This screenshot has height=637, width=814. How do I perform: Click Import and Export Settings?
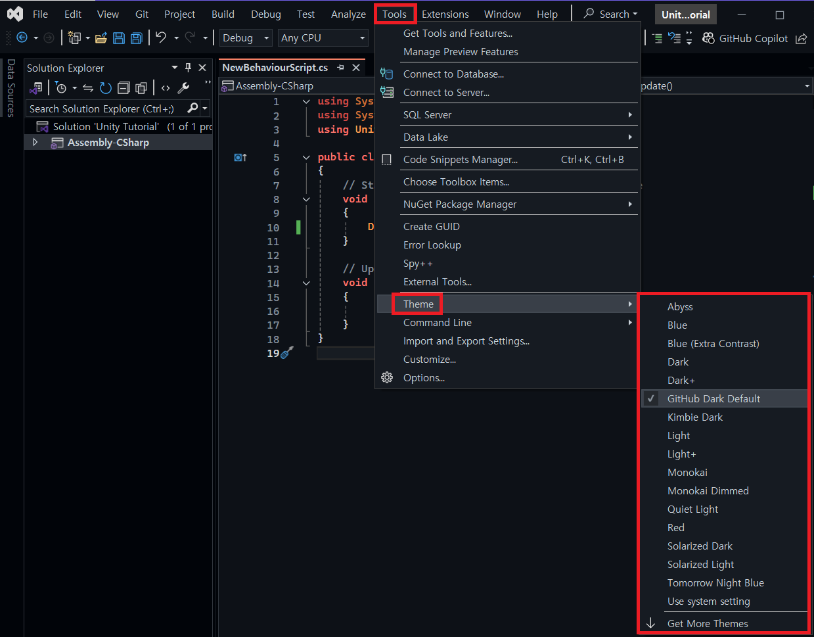(x=507, y=341)
